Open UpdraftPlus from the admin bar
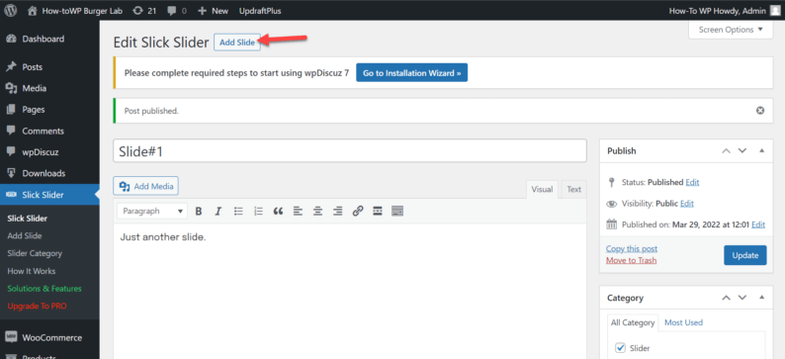The width and height of the screenshot is (785, 359). 260,11
